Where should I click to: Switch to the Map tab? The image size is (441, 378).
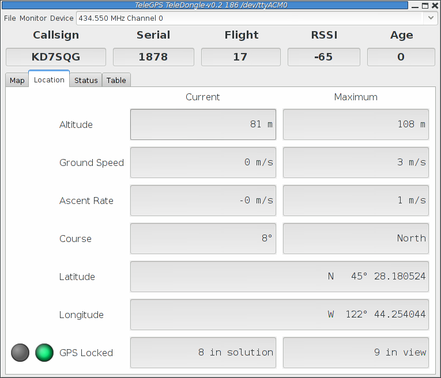click(17, 80)
